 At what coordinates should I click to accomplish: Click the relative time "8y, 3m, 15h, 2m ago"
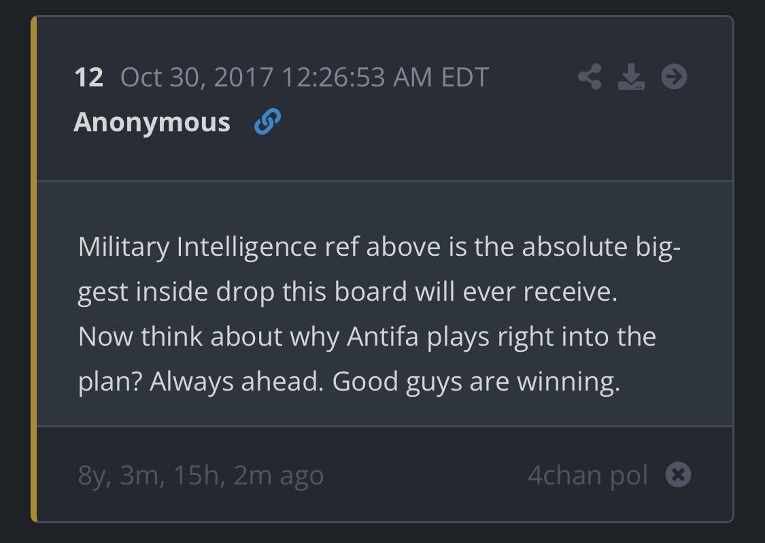tap(201, 475)
